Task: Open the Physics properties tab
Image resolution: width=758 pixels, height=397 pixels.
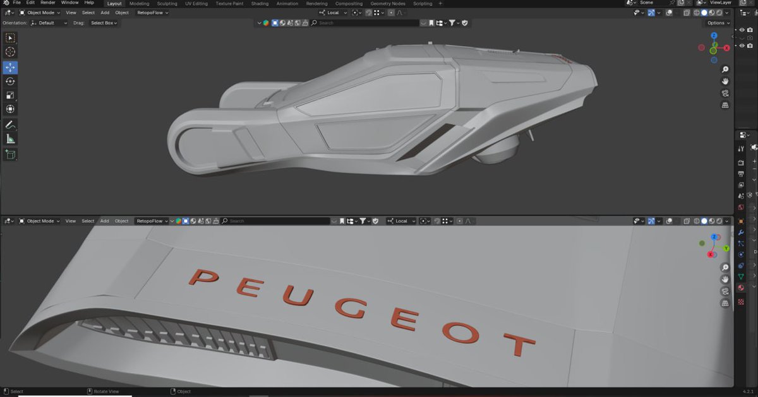Action: 741,255
